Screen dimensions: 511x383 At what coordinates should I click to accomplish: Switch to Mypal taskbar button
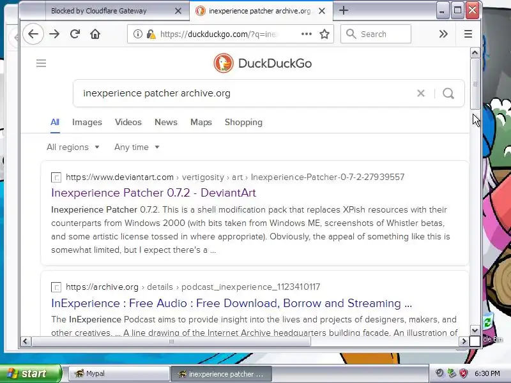pos(119,373)
